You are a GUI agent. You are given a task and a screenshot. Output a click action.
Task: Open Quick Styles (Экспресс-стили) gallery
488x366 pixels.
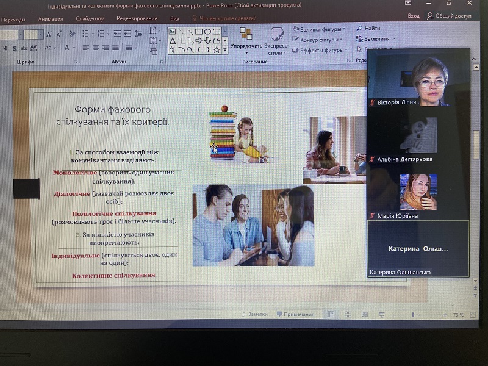(276, 41)
